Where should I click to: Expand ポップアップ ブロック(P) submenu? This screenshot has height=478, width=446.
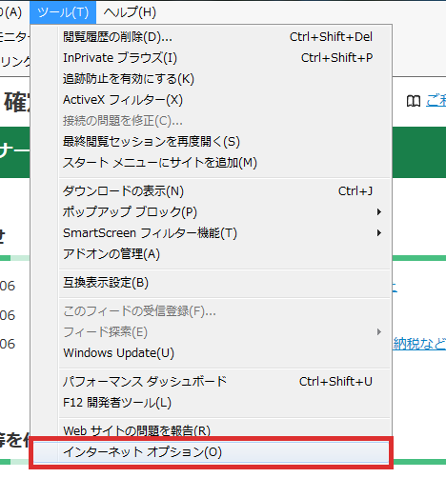tap(212, 212)
